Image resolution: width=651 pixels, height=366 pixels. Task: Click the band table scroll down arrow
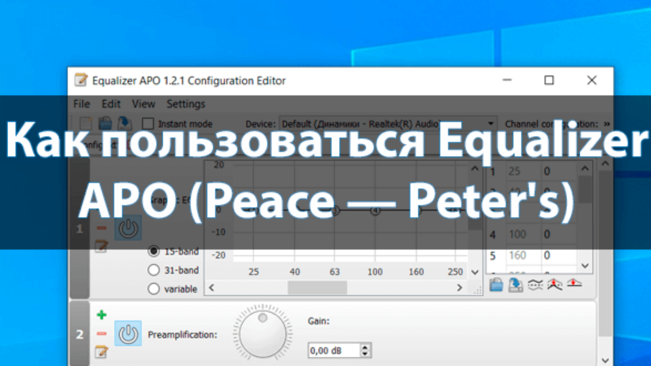(585, 265)
